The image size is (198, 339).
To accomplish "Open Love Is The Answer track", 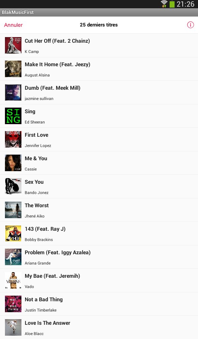I will click(99, 327).
